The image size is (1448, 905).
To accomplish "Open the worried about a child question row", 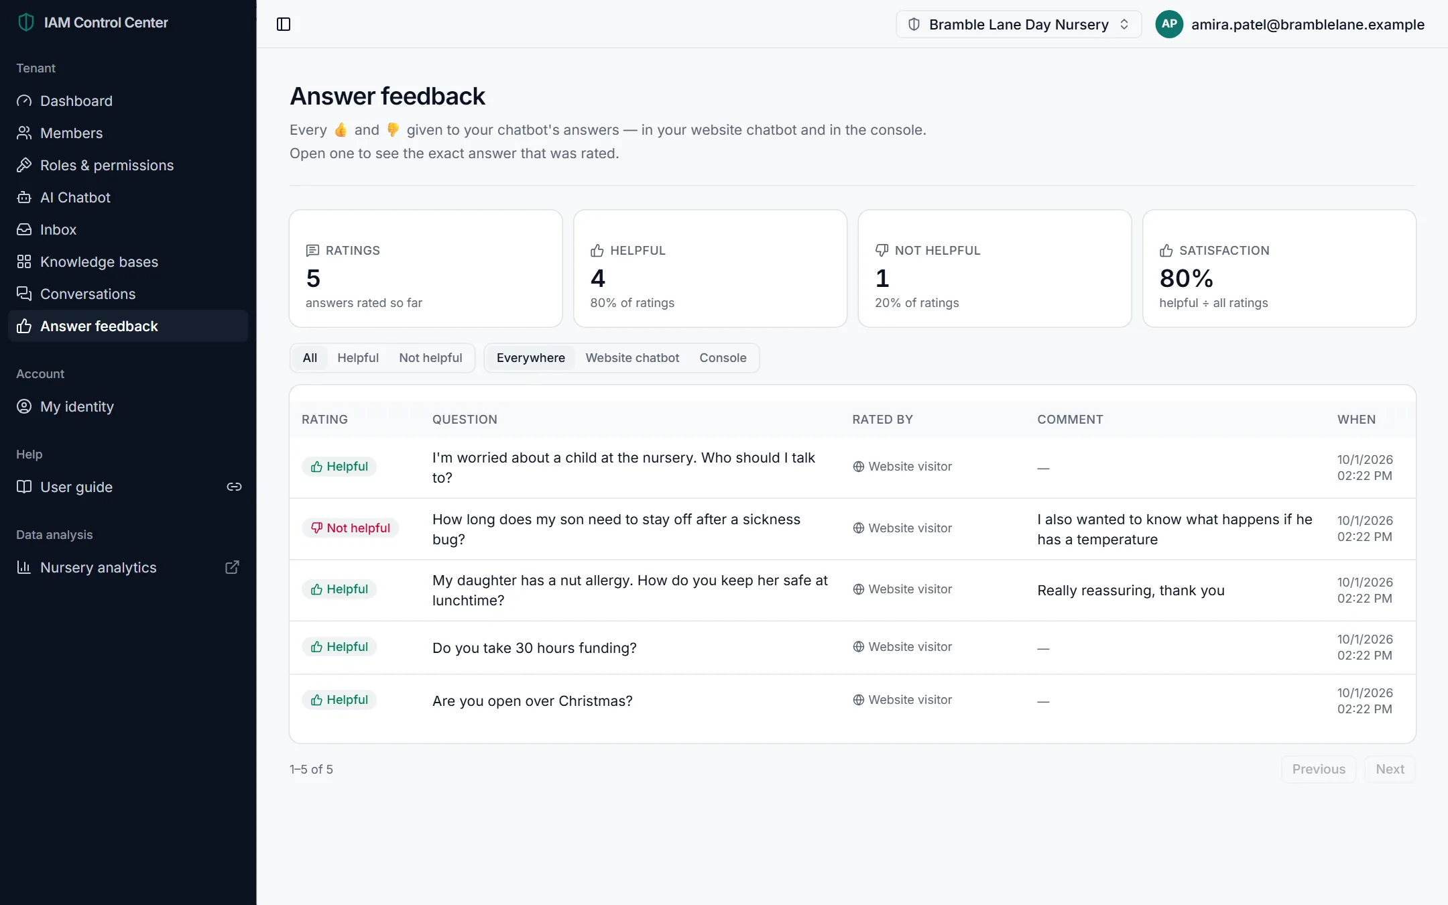I will pos(852,467).
